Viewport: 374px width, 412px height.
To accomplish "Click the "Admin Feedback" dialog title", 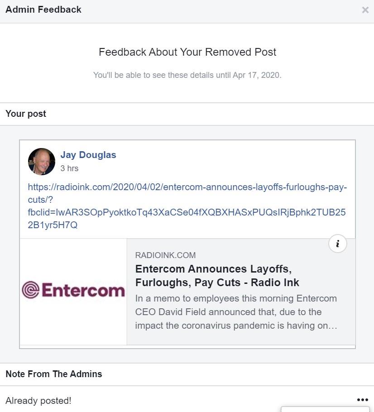I will tap(43, 10).
